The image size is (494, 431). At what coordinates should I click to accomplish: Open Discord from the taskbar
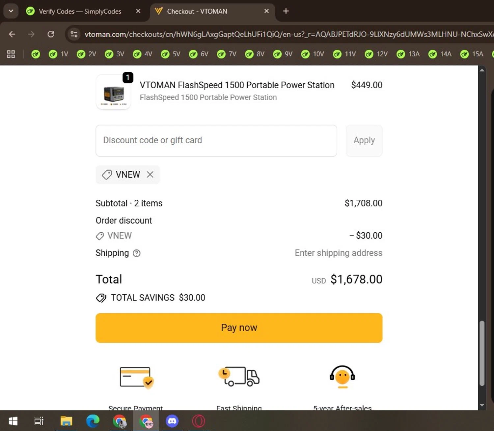click(x=172, y=421)
